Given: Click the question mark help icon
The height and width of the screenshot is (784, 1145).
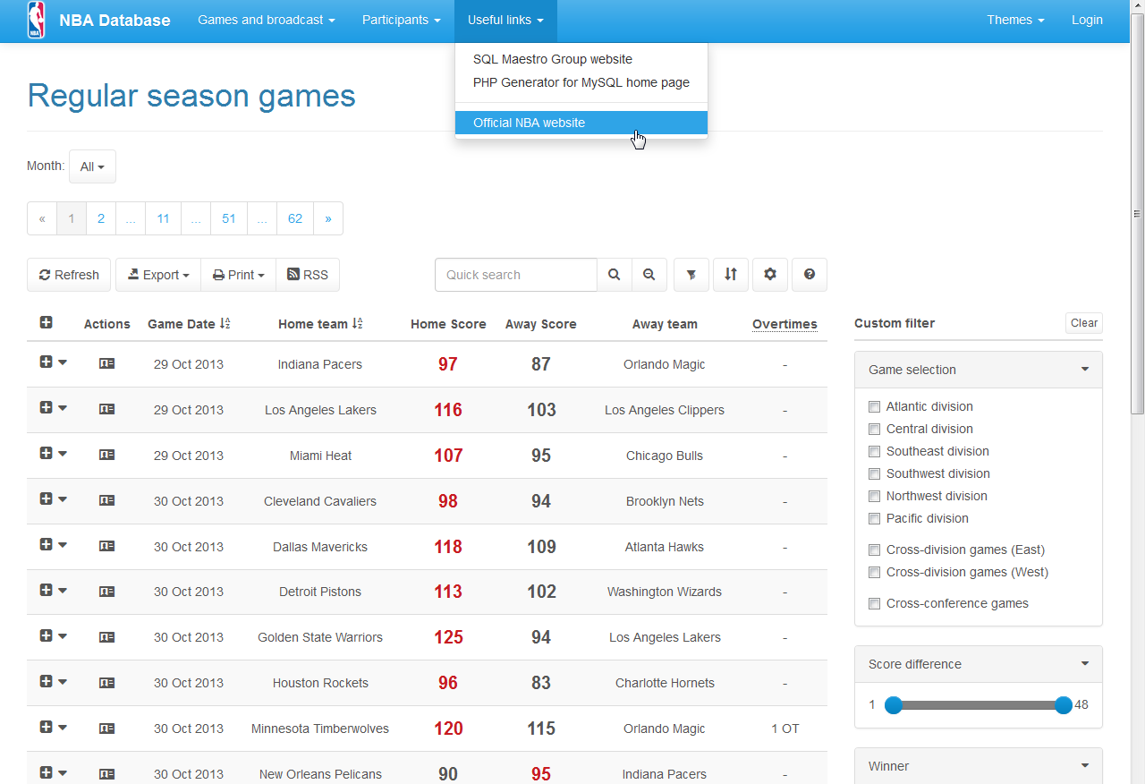Looking at the screenshot, I should [x=810, y=275].
